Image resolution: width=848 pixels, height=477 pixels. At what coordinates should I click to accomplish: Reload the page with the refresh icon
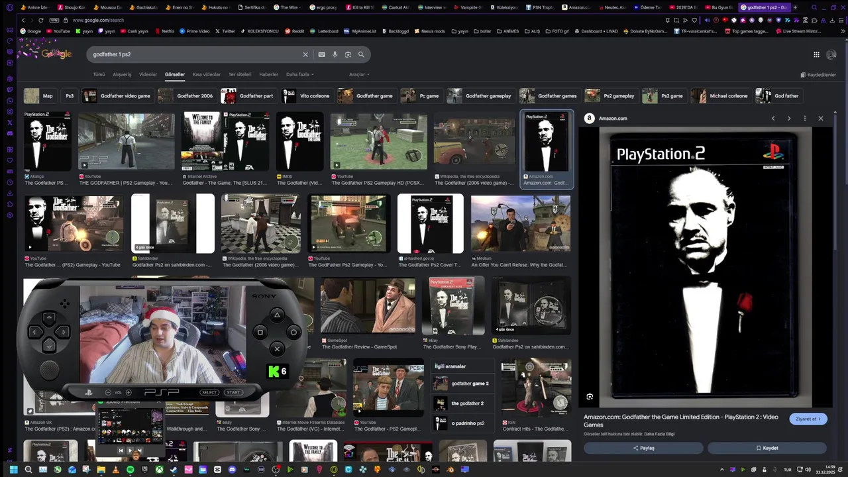(x=40, y=20)
